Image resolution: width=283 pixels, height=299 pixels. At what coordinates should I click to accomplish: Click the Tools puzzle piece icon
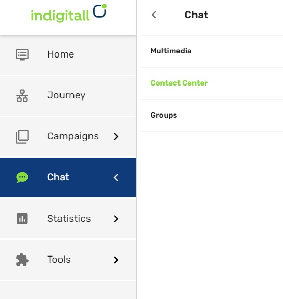point(22,260)
